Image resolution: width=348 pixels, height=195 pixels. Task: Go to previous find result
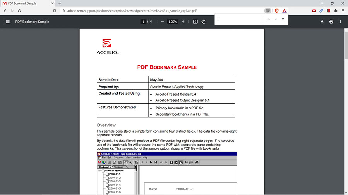point(269,19)
